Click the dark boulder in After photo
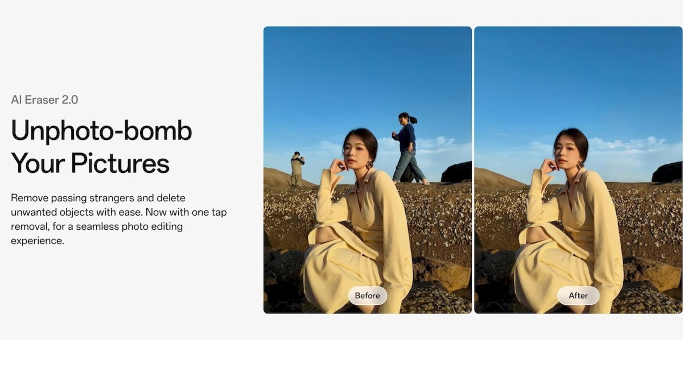The width and height of the screenshot is (683, 384). pos(667,172)
